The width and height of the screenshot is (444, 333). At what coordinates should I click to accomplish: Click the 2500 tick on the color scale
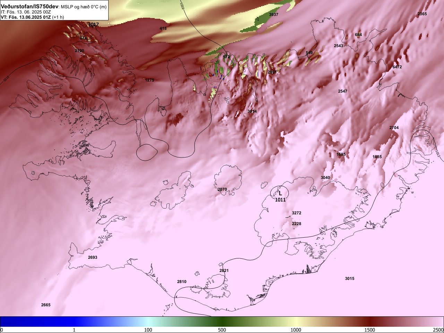[x=438, y=330]
